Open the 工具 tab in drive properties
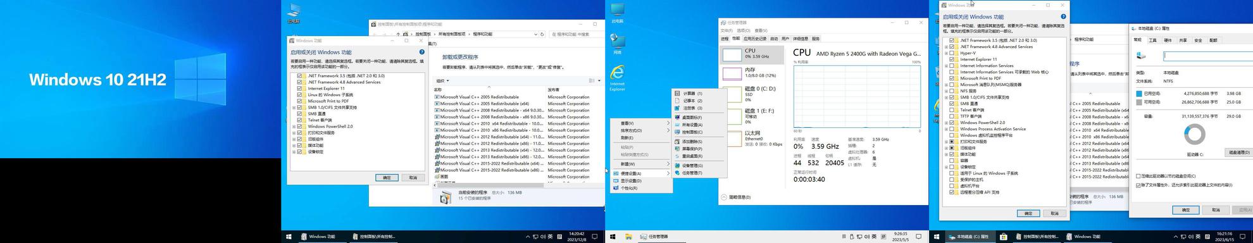Screen dimensions: 1253x243 (x=1152, y=40)
